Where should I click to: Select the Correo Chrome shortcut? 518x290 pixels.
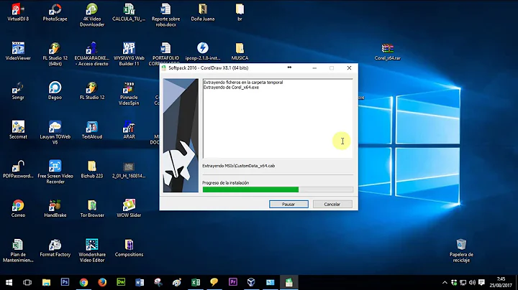click(x=18, y=208)
